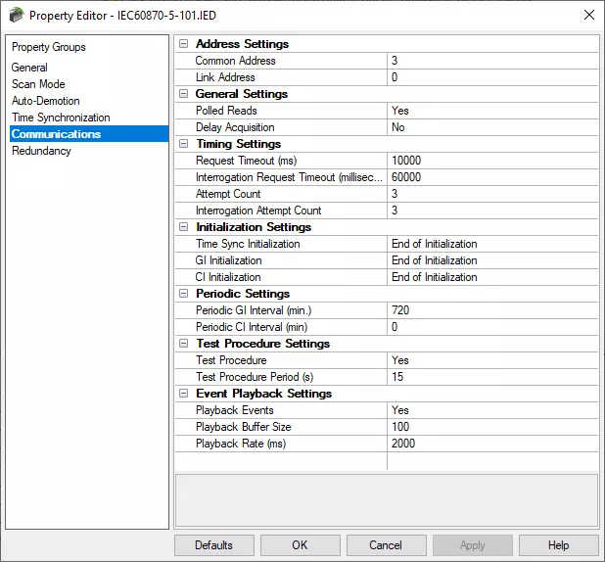Edit the Common Address value 3

tap(492, 61)
